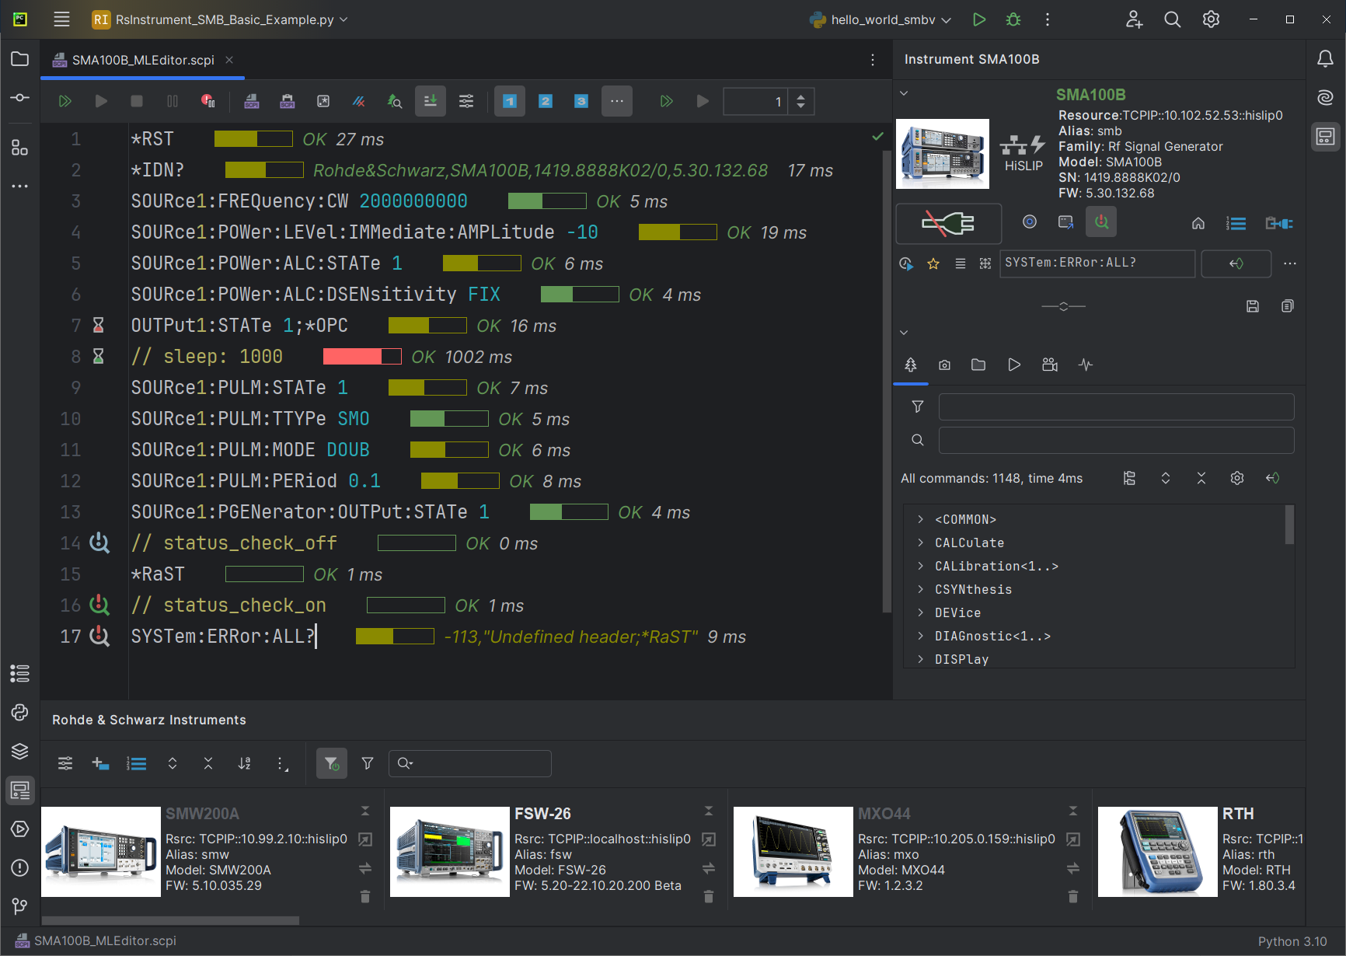Viewport: 1346px width, 956px height.
Task: Click the numbered list icon in instrument panel
Action: (x=1236, y=224)
